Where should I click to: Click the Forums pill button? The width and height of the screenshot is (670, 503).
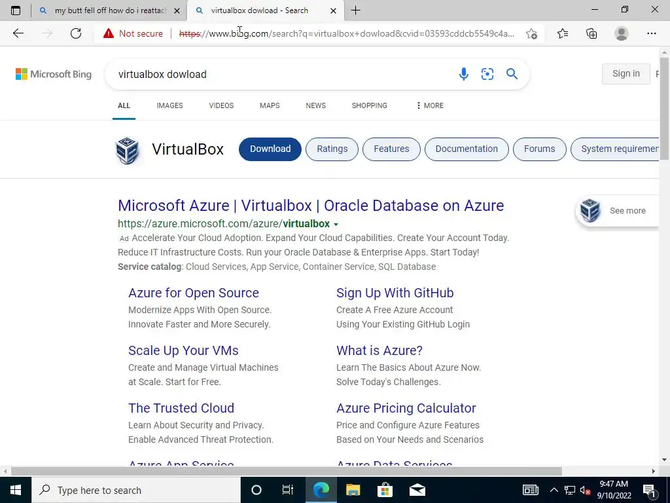(x=540, y=149)
